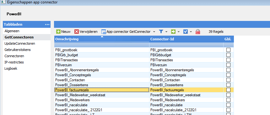Open the Gebruikerstokens tab
Screen dimensions: 270x115
pos(27,50)
